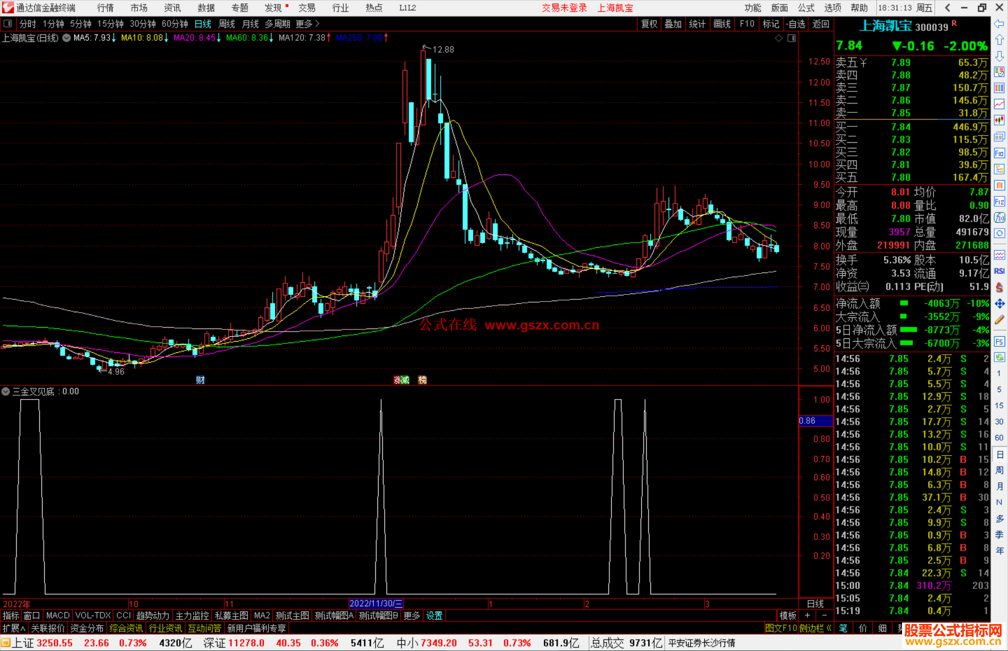Toggle the MA settings circle beside 上海凯宝(日线)
This screenshot has height=651, width=1008.
click(66, 38)
